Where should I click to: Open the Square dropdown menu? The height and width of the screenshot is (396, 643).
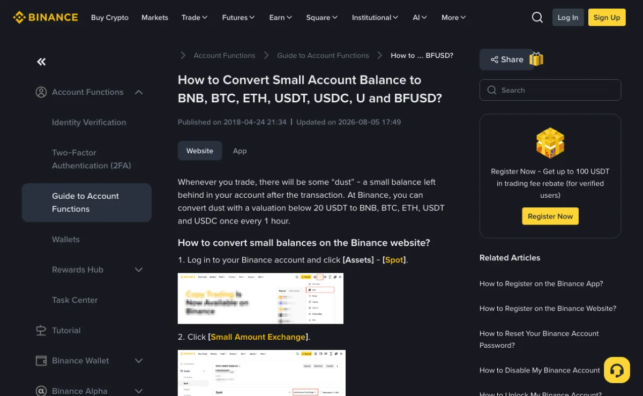point(322,17)
